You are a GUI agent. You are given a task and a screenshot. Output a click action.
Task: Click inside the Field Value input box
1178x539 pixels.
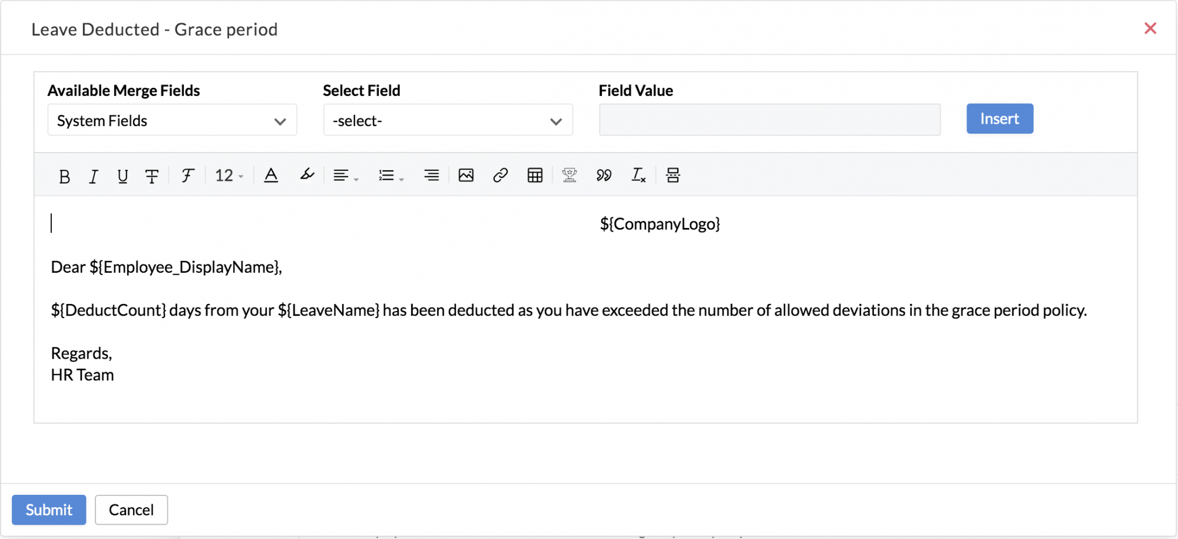769,120
